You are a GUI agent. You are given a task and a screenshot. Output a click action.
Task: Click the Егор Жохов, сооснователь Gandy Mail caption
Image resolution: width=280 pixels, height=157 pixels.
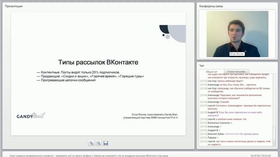pos(150,116)
